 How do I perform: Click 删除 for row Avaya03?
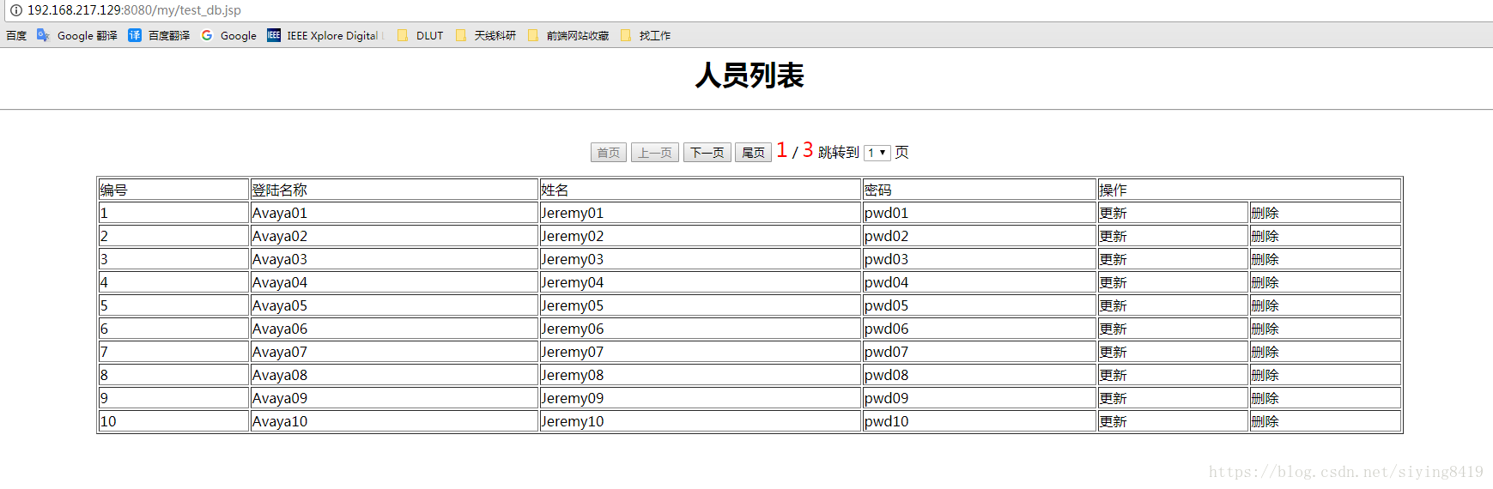point(1265,259)
